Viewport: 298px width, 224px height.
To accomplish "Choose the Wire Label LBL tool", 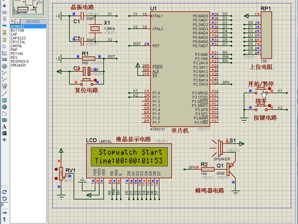I will [4, 12].
